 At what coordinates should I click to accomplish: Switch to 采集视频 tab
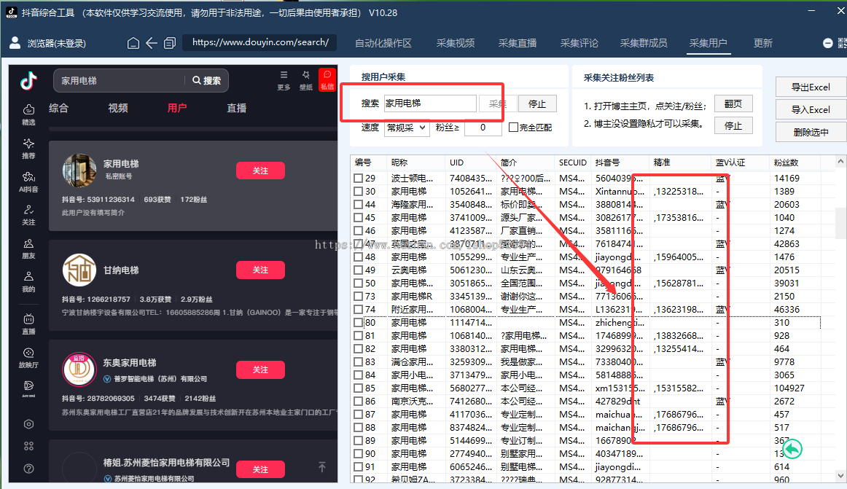coord(456,43)
